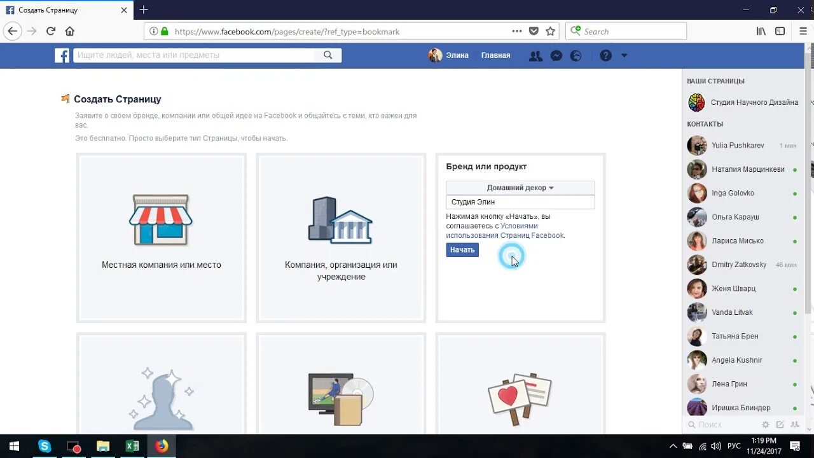The height and width of the screenshot is (458, 814).
Task: Click the create group icon in chat bar
Action: tap(796, 424)
